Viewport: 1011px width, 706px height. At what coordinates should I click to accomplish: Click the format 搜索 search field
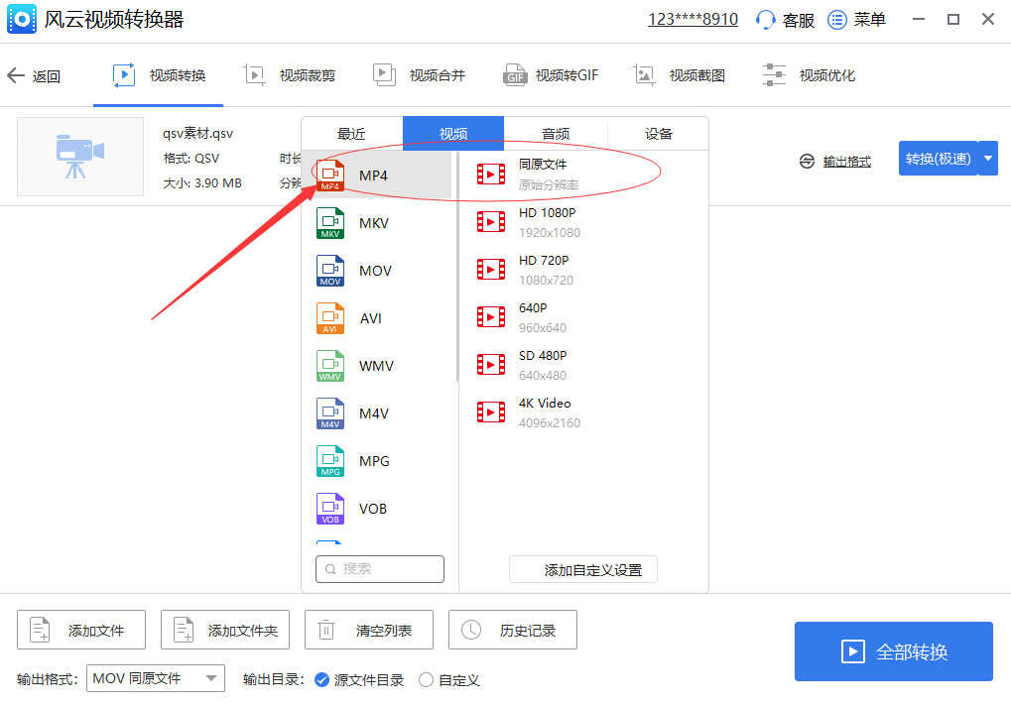(380, 569)
